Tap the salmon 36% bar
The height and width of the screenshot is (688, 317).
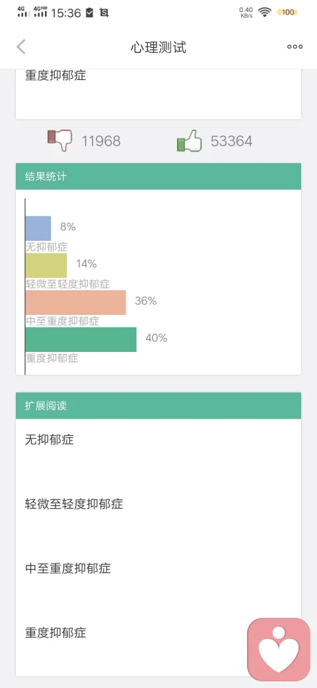pyautogui.click(x=76, y=302)
